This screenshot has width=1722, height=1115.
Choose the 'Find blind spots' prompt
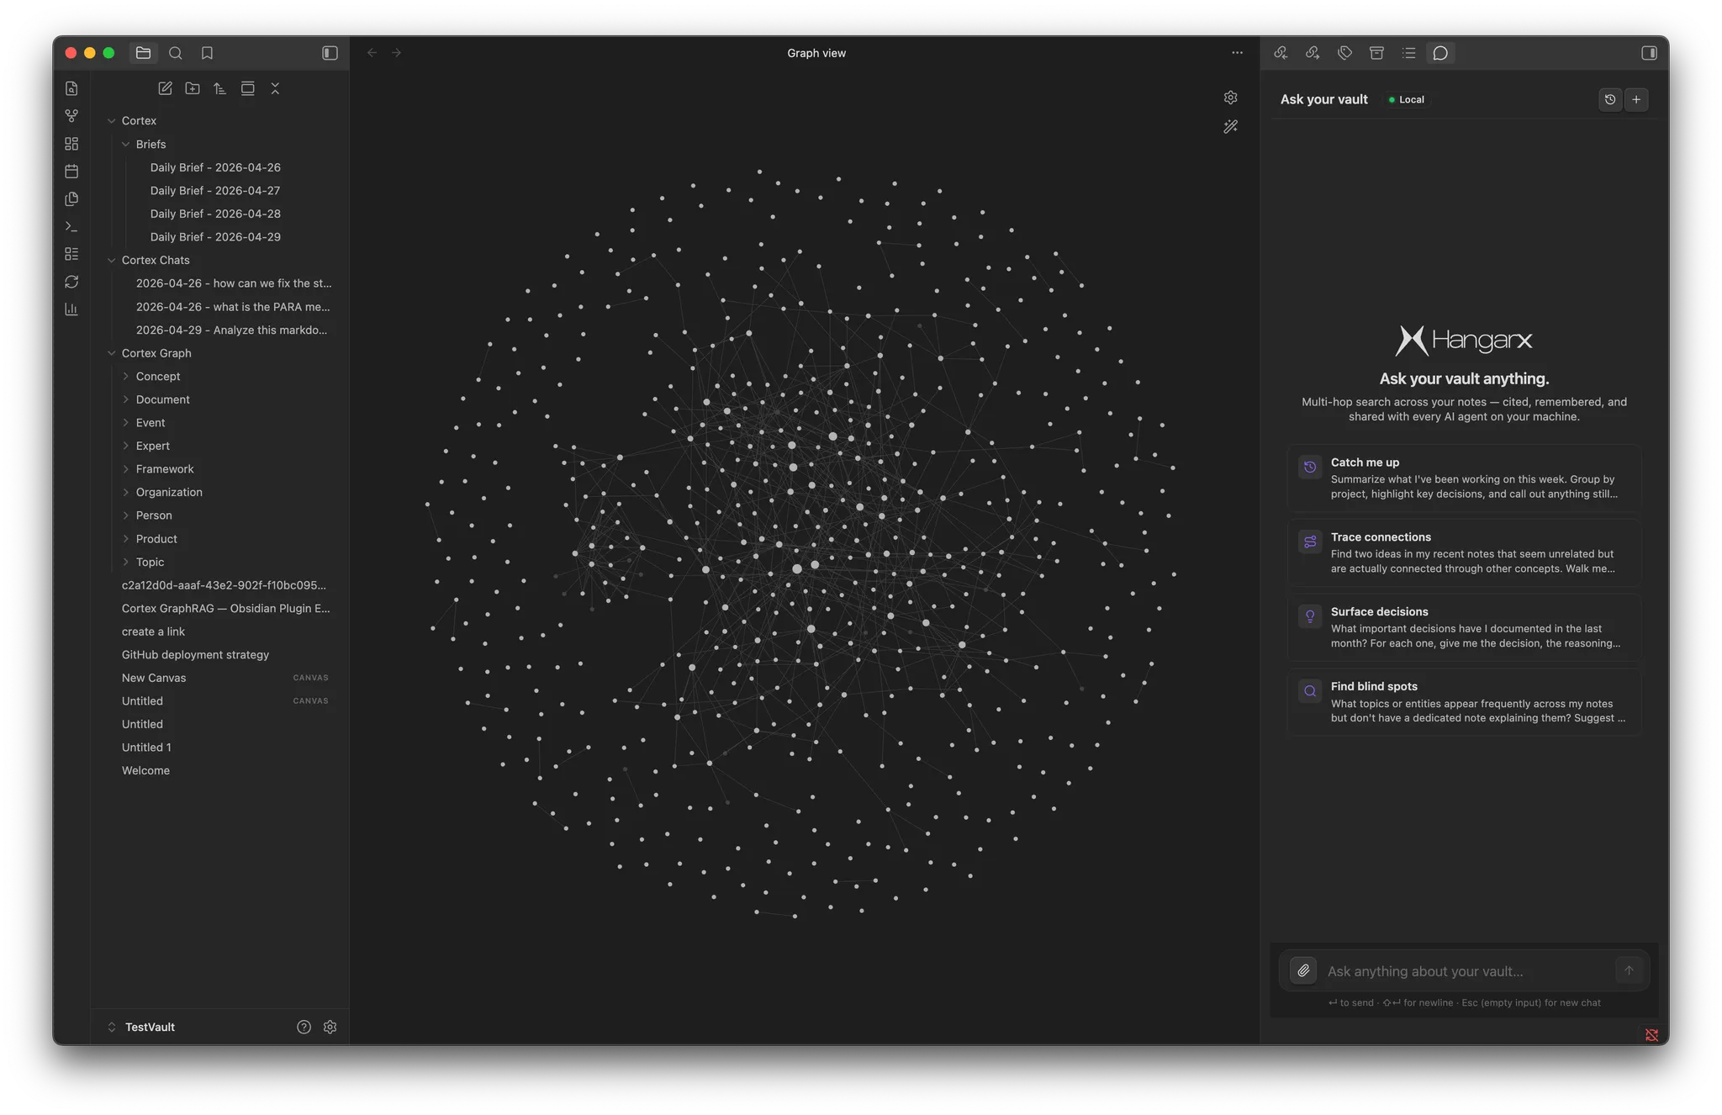(x=1464, y=702)
